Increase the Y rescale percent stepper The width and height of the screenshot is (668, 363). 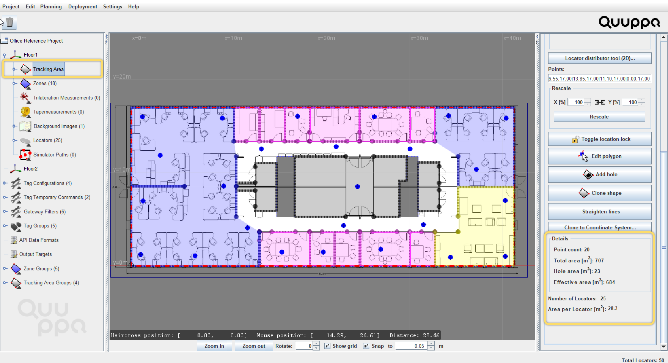641,100
